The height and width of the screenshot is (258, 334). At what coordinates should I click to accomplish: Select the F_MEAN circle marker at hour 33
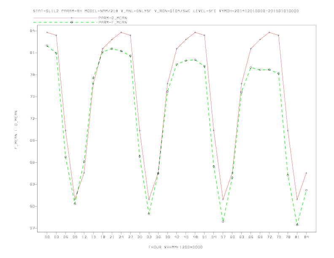pyautogui.click(x=149, y=214)
